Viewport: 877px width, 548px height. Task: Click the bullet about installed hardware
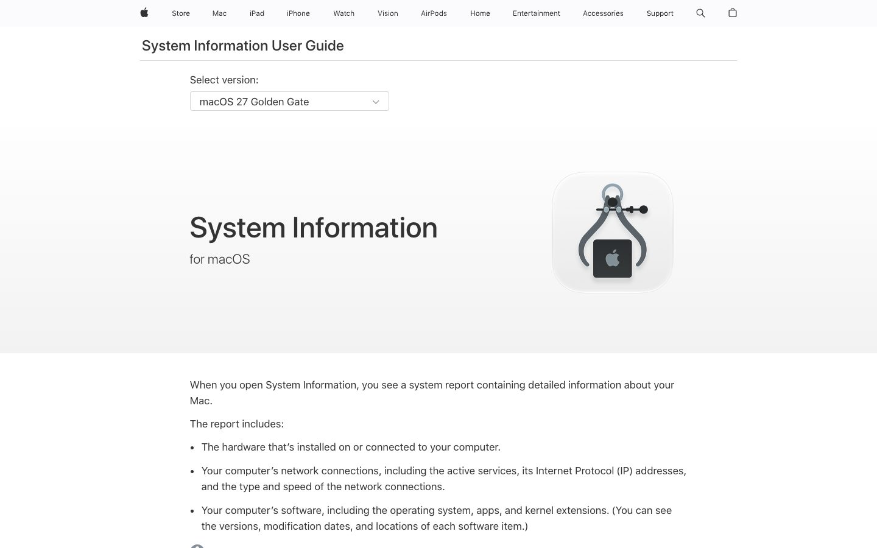tap(351, 447)
